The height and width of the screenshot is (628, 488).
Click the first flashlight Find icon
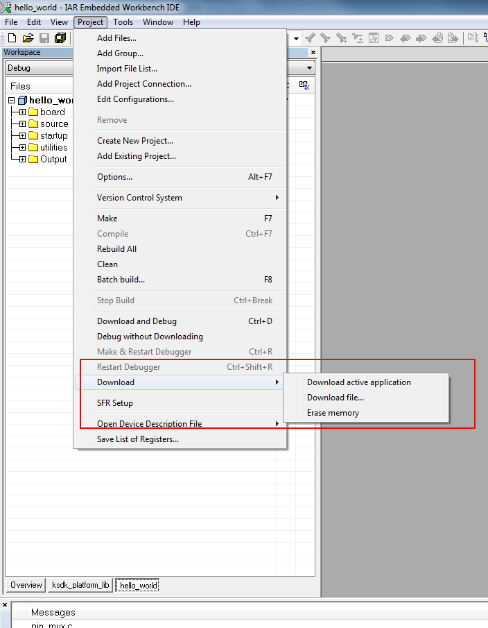(x=310, y=38)
